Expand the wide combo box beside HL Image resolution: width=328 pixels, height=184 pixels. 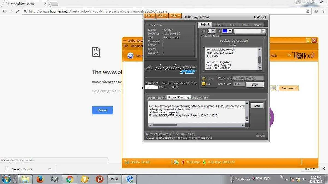250,31
